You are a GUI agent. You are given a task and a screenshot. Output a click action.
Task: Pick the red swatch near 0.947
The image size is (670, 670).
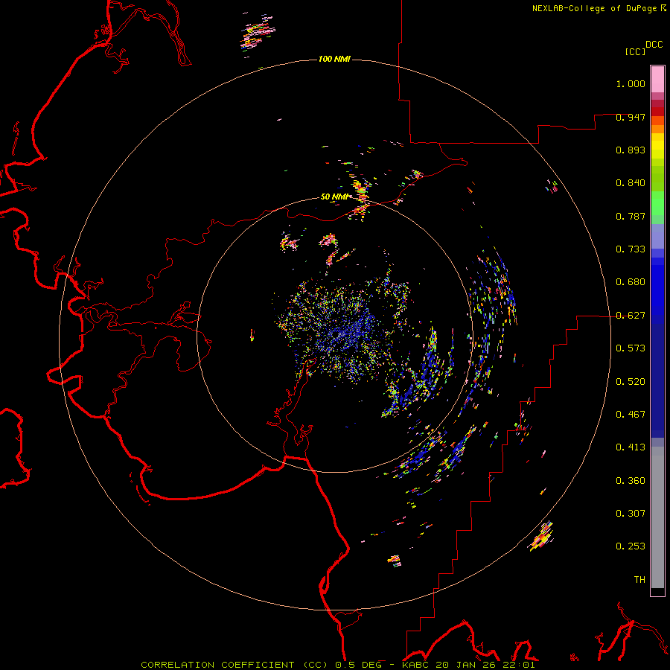click(657, 112)
